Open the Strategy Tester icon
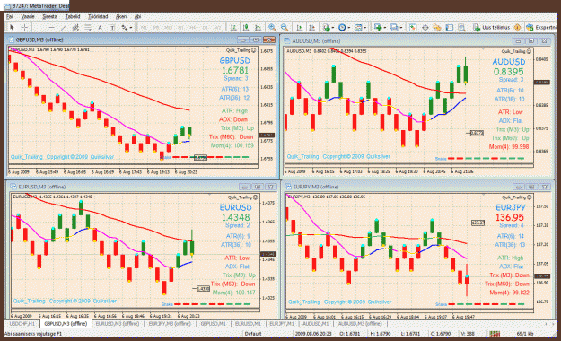The height and width of the screenshot is (341, 561). point(461,28)
